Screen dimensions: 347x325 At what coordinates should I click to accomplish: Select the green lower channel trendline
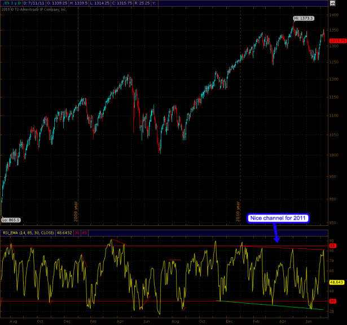click(270, 305)
